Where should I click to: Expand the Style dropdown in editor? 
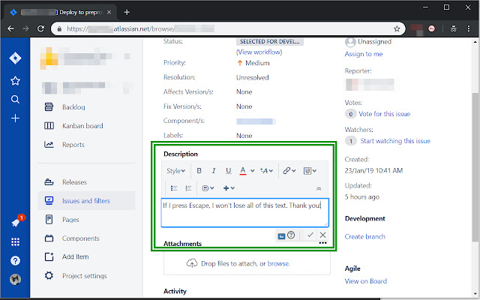click(x=175, y=171)
